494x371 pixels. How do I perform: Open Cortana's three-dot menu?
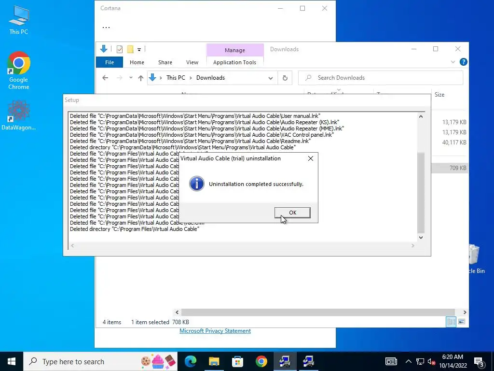106,28
